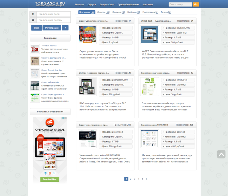Click the economic game product image
This screenshot has height=196, width=228.
click(x=149, y=86)
